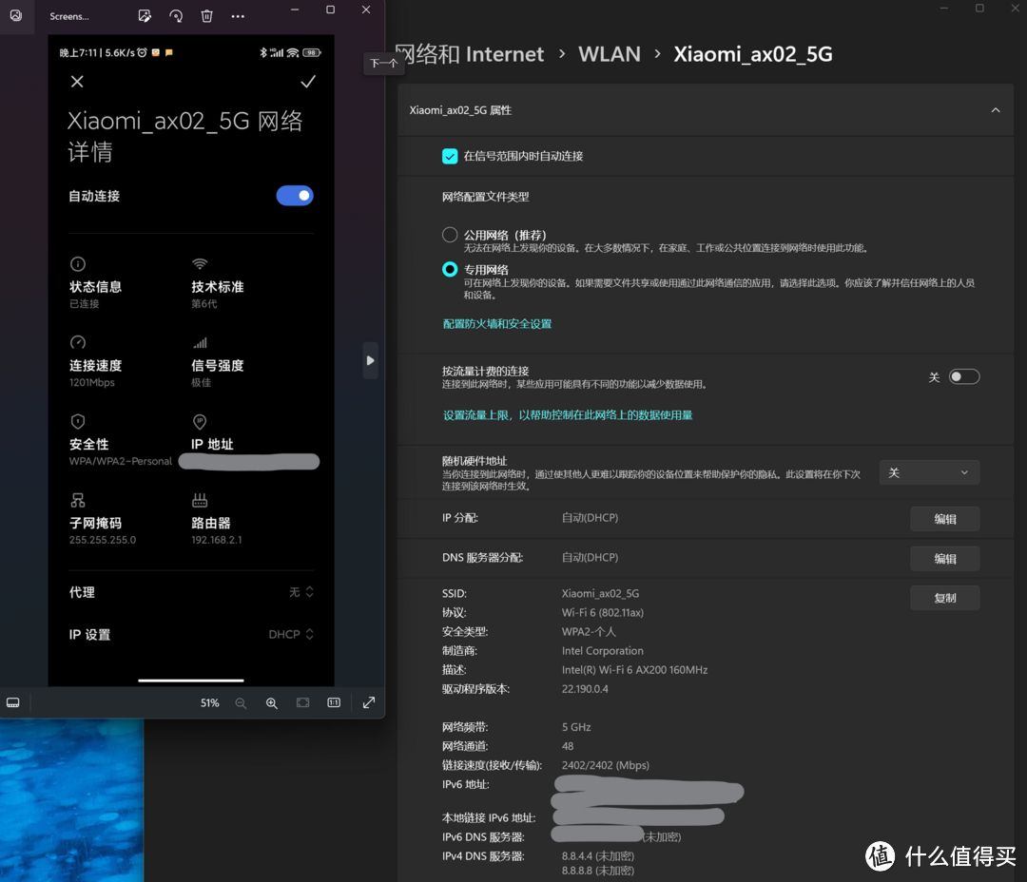1027x882 pixels.
Task: Tap the X cancel icon in phone screenshot
Action: pyautogui.click(x=77, y=81)
